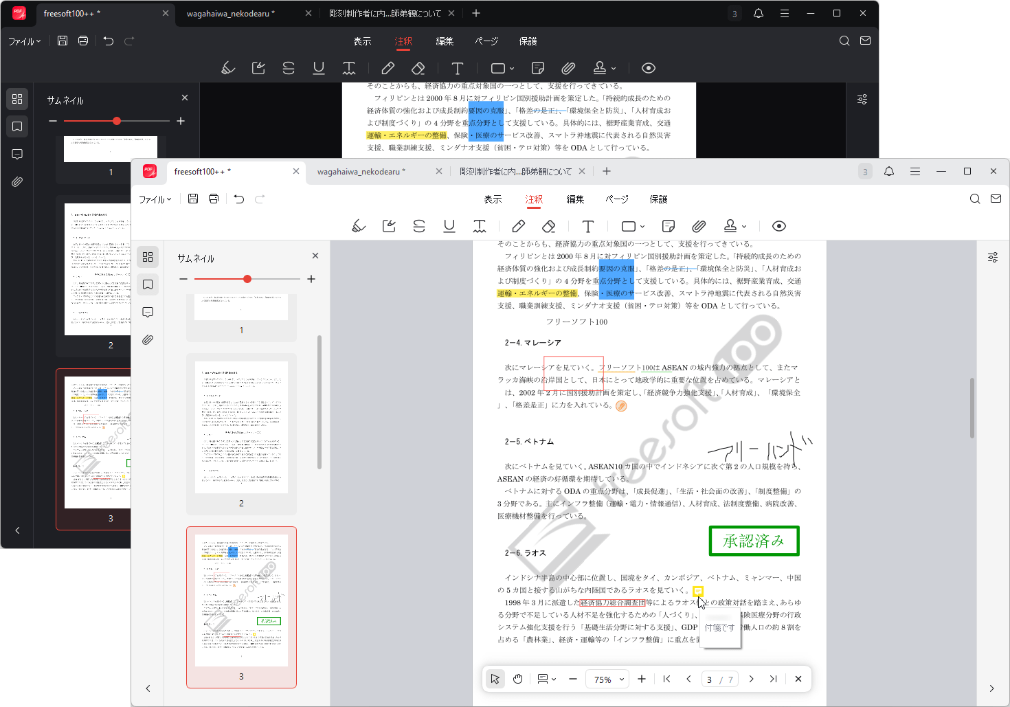Image resolution: width=1010 pixels, height=707 pixels.
Task: Select the highlighter tool in the front window
Action: (359, 226)
